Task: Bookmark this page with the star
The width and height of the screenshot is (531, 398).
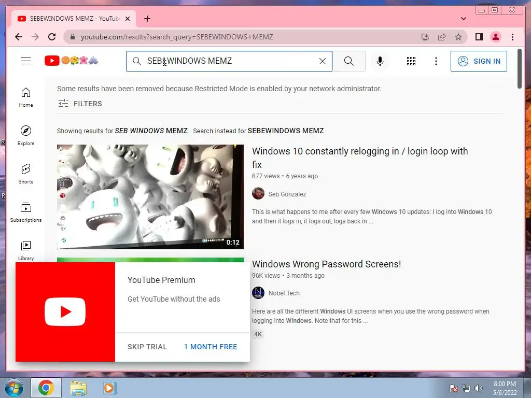Action: (x=458, y=37)
